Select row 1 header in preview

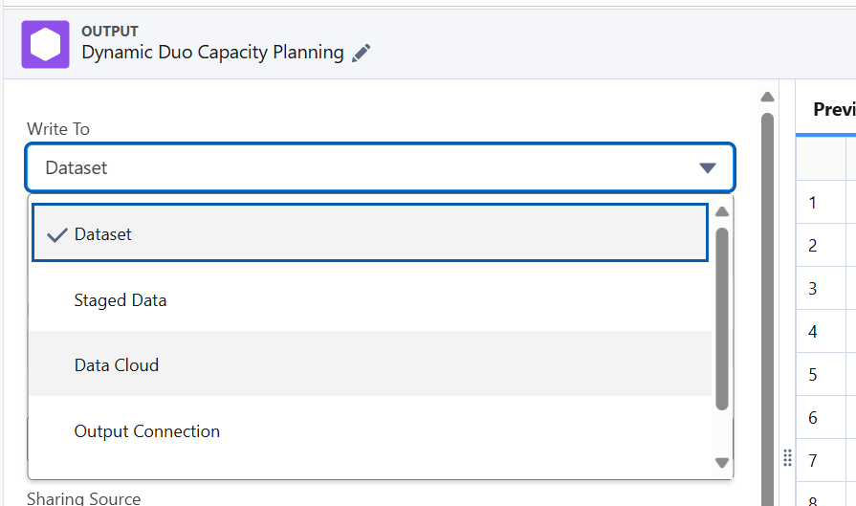pos(813,203)
